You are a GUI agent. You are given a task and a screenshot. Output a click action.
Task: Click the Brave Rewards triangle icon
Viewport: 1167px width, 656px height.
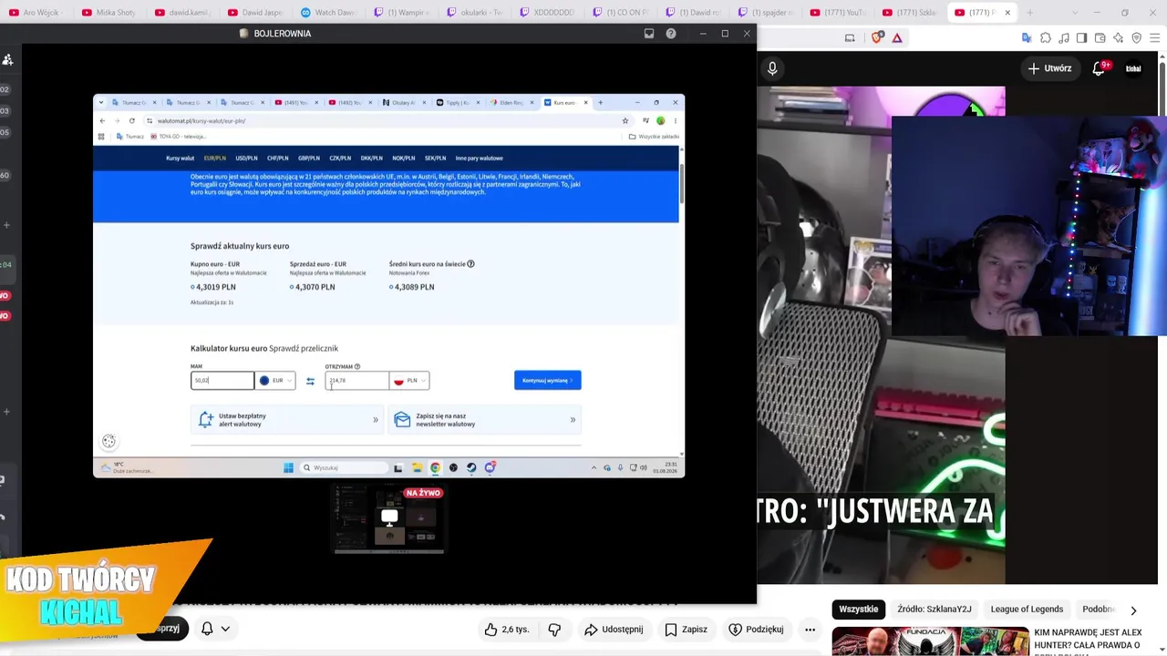point(897,38)
